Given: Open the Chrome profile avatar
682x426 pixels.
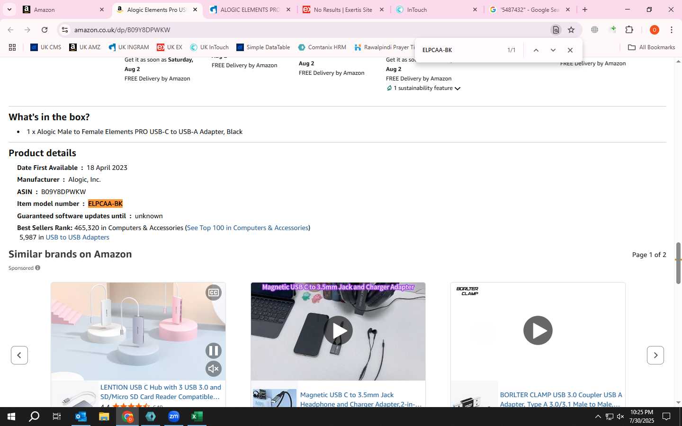Looking at the screenshot, I should (x=654, y=30).
